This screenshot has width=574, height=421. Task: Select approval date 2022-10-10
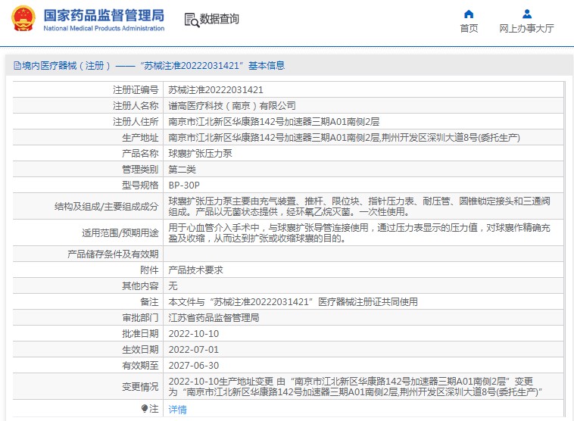[194, 334]
